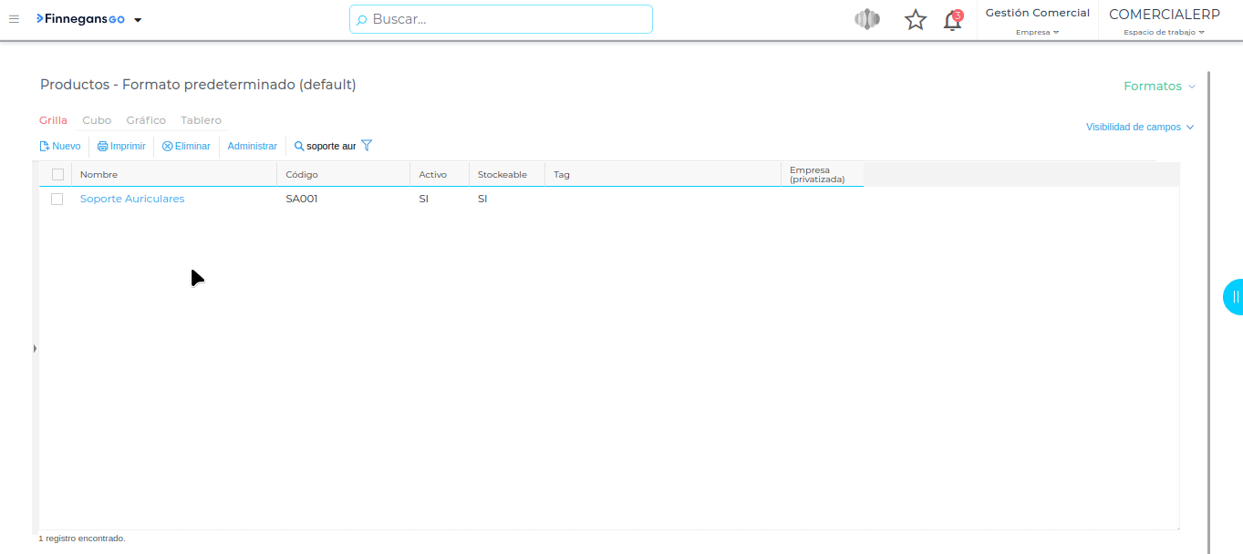Open the Soporte Auriculares product link

click(x=132, y=199)
